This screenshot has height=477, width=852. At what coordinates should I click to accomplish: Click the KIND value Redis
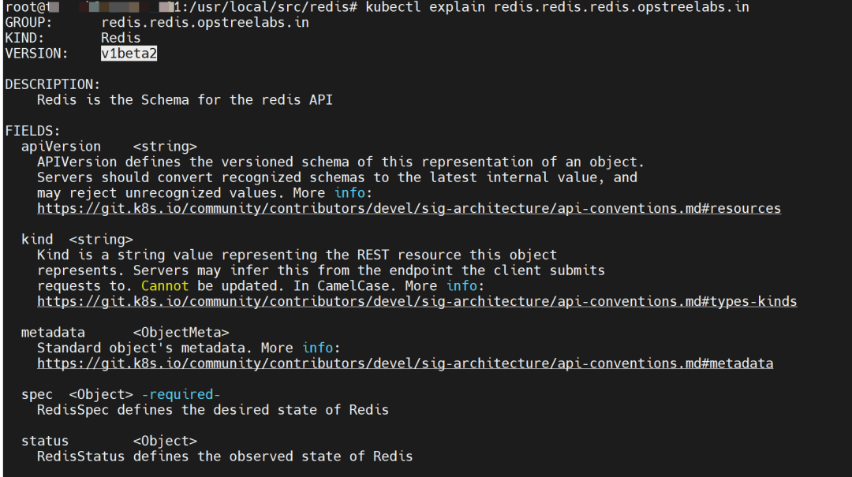121,38
